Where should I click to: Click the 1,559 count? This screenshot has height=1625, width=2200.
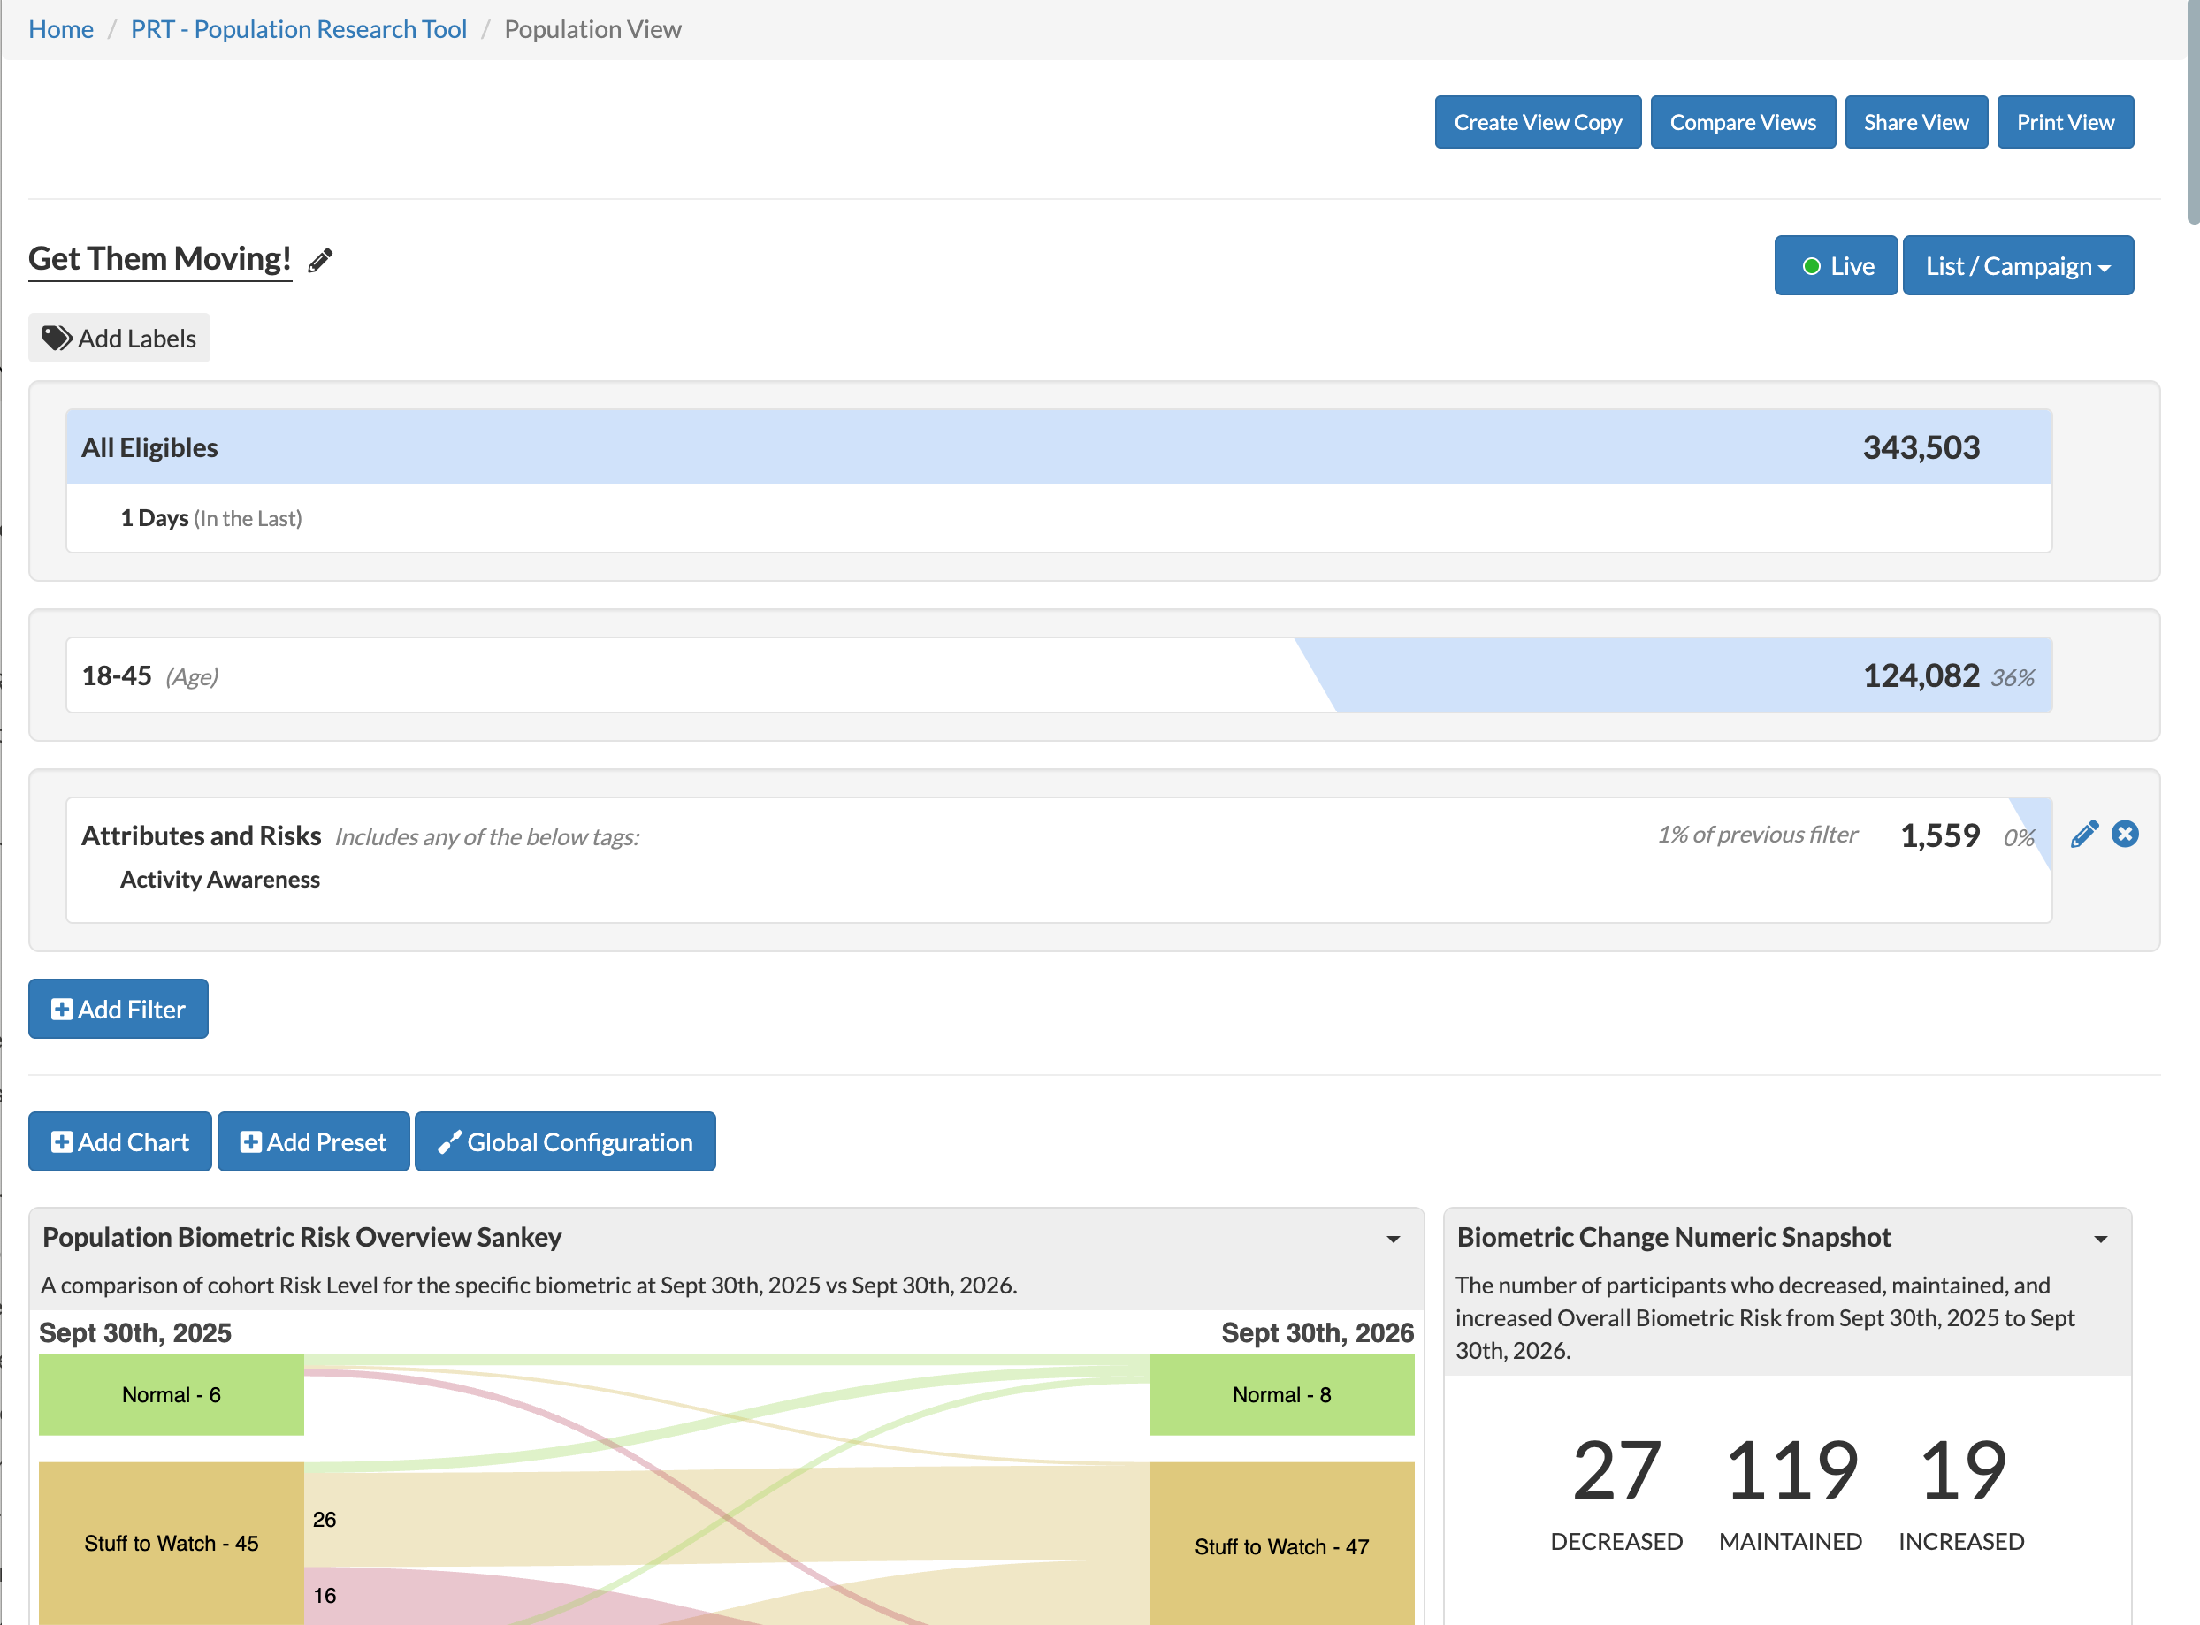pyautogui.click(x=1939, y=835)
